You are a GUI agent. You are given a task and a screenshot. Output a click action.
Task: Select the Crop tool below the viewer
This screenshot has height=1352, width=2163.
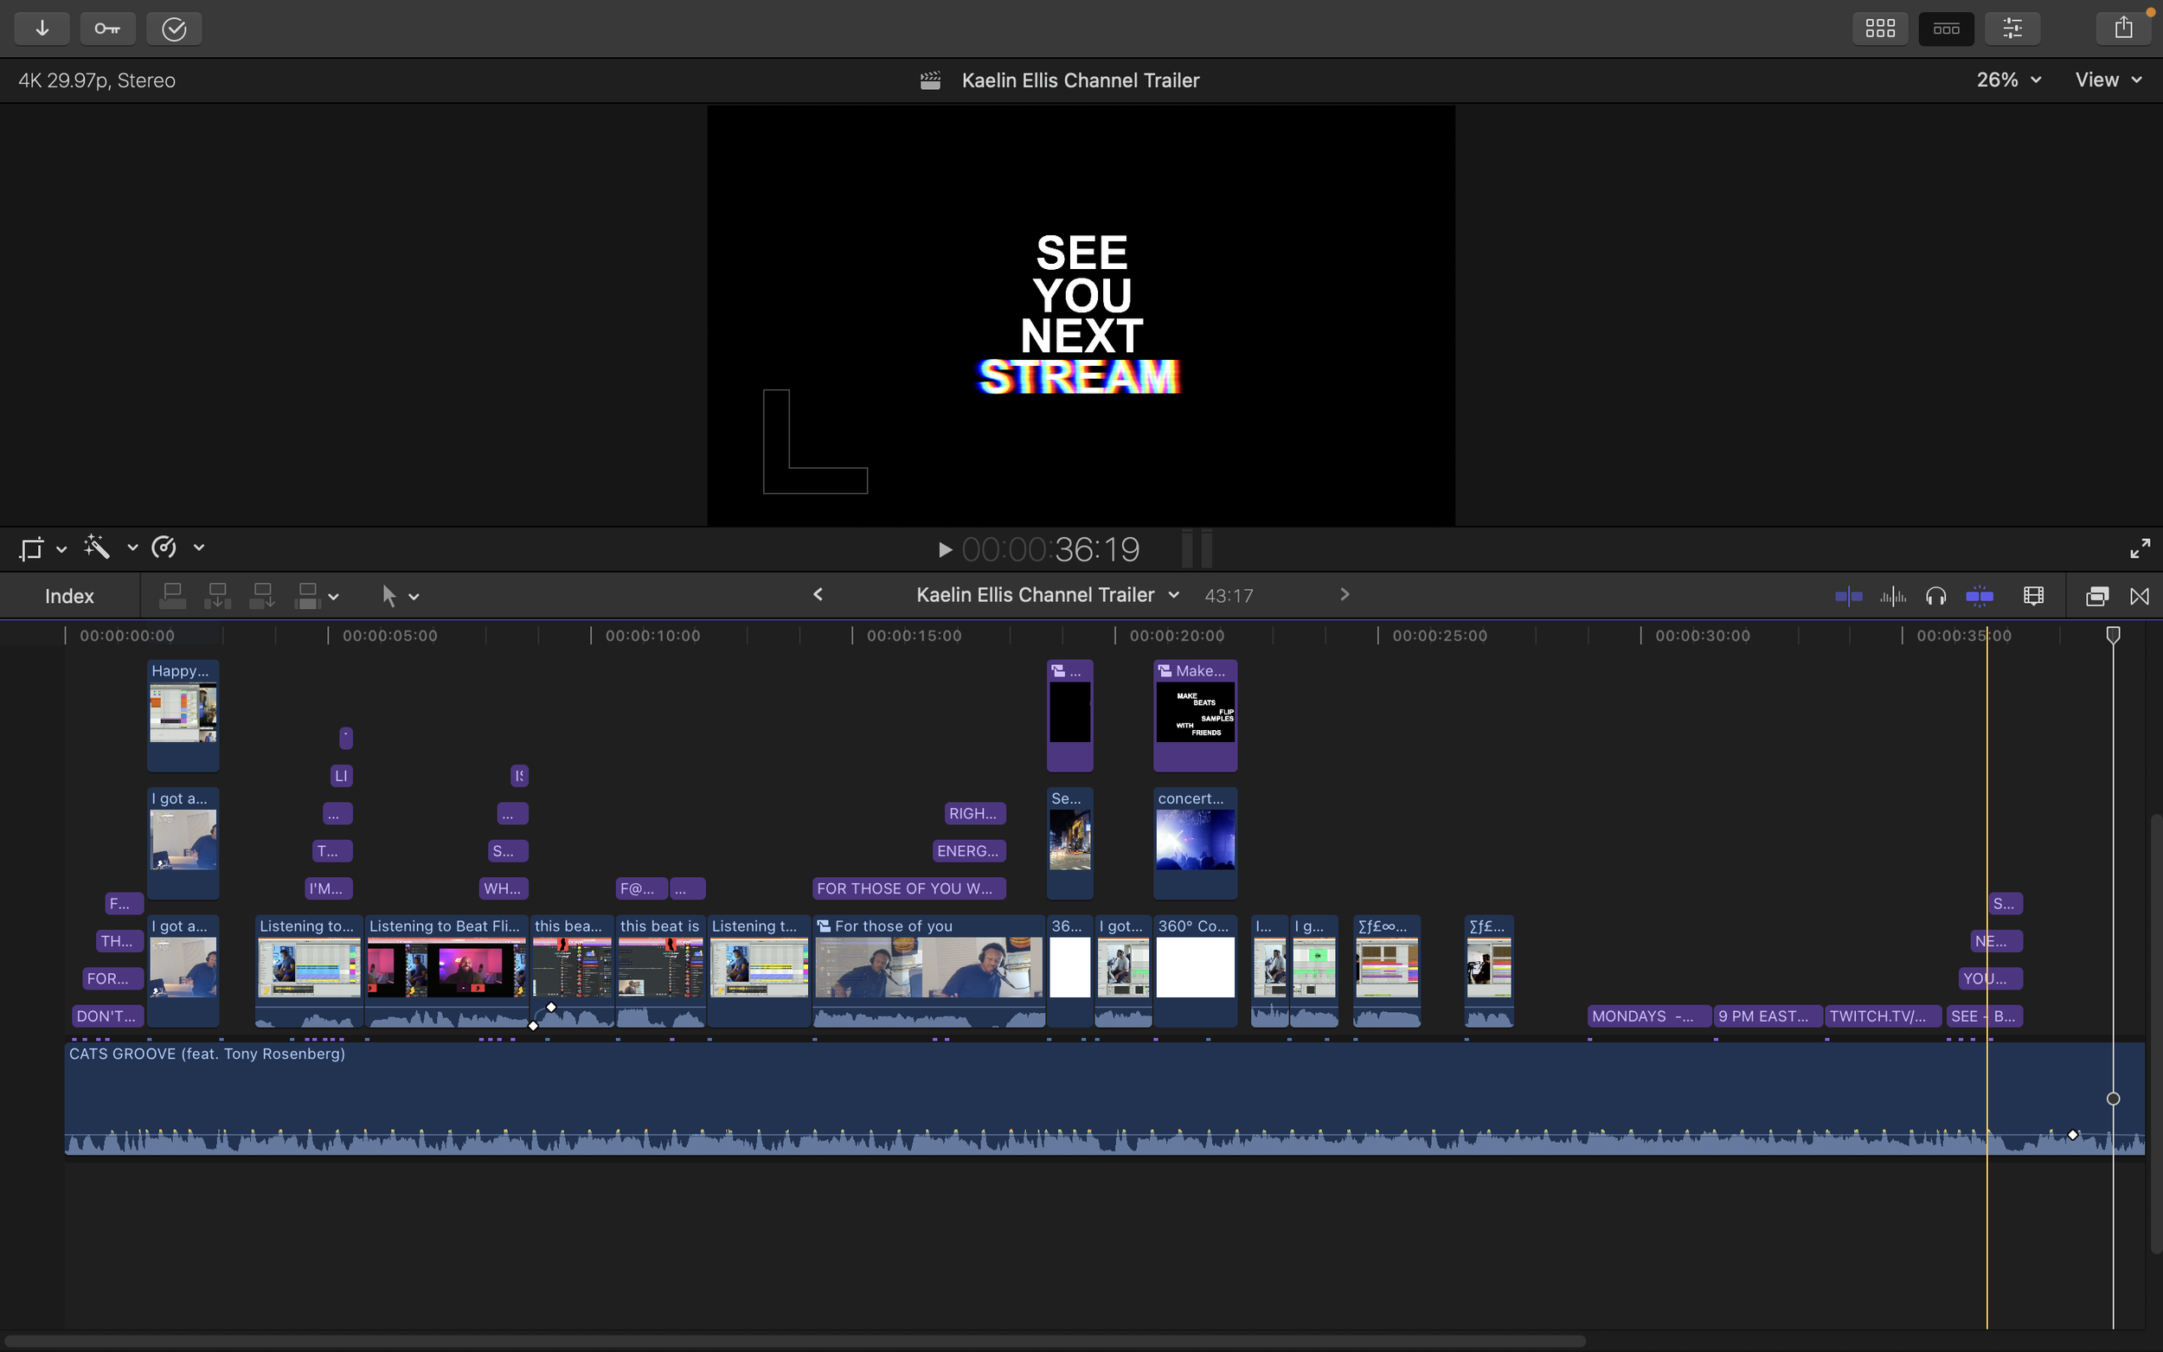[30, 548]
